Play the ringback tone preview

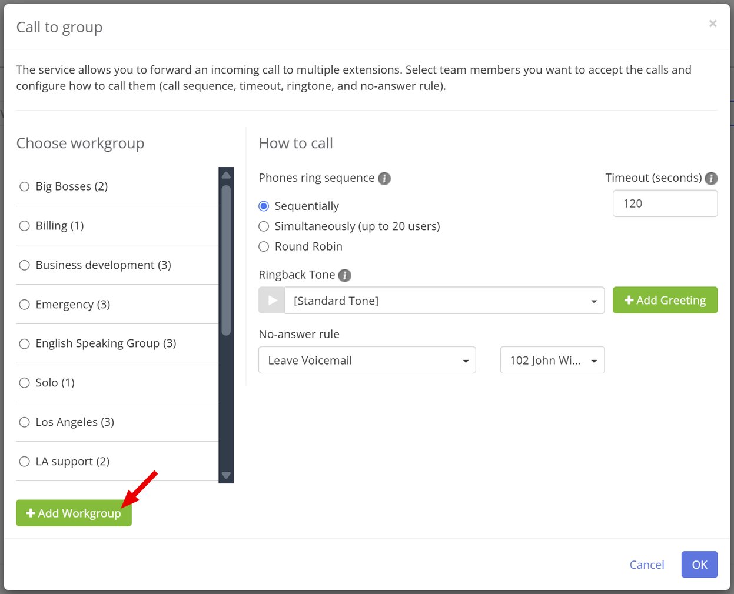(272, 301)
